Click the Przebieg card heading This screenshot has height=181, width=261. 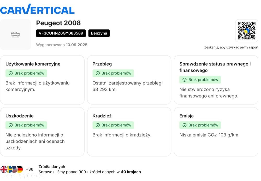[x=102, y=64]
